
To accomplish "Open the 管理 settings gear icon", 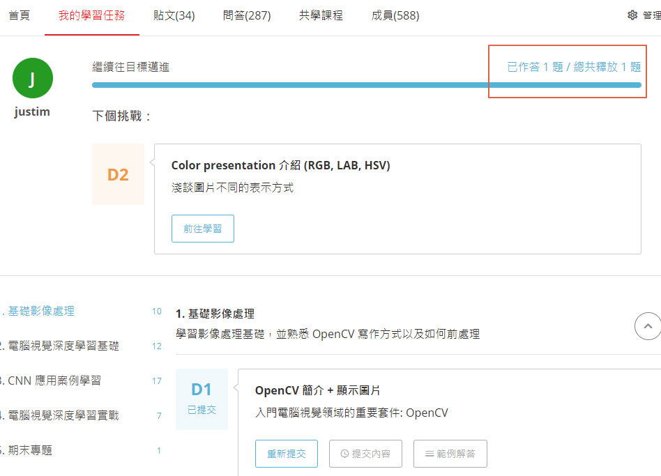I will (x=632, y=15).
